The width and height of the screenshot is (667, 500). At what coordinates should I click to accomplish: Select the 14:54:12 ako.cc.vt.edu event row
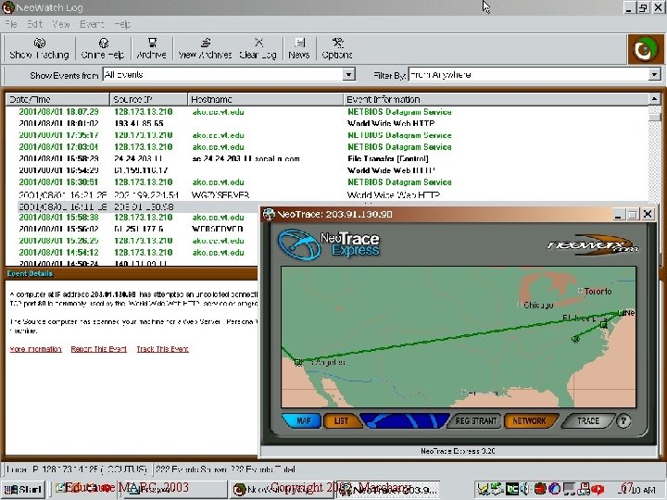tap(132, 252)
